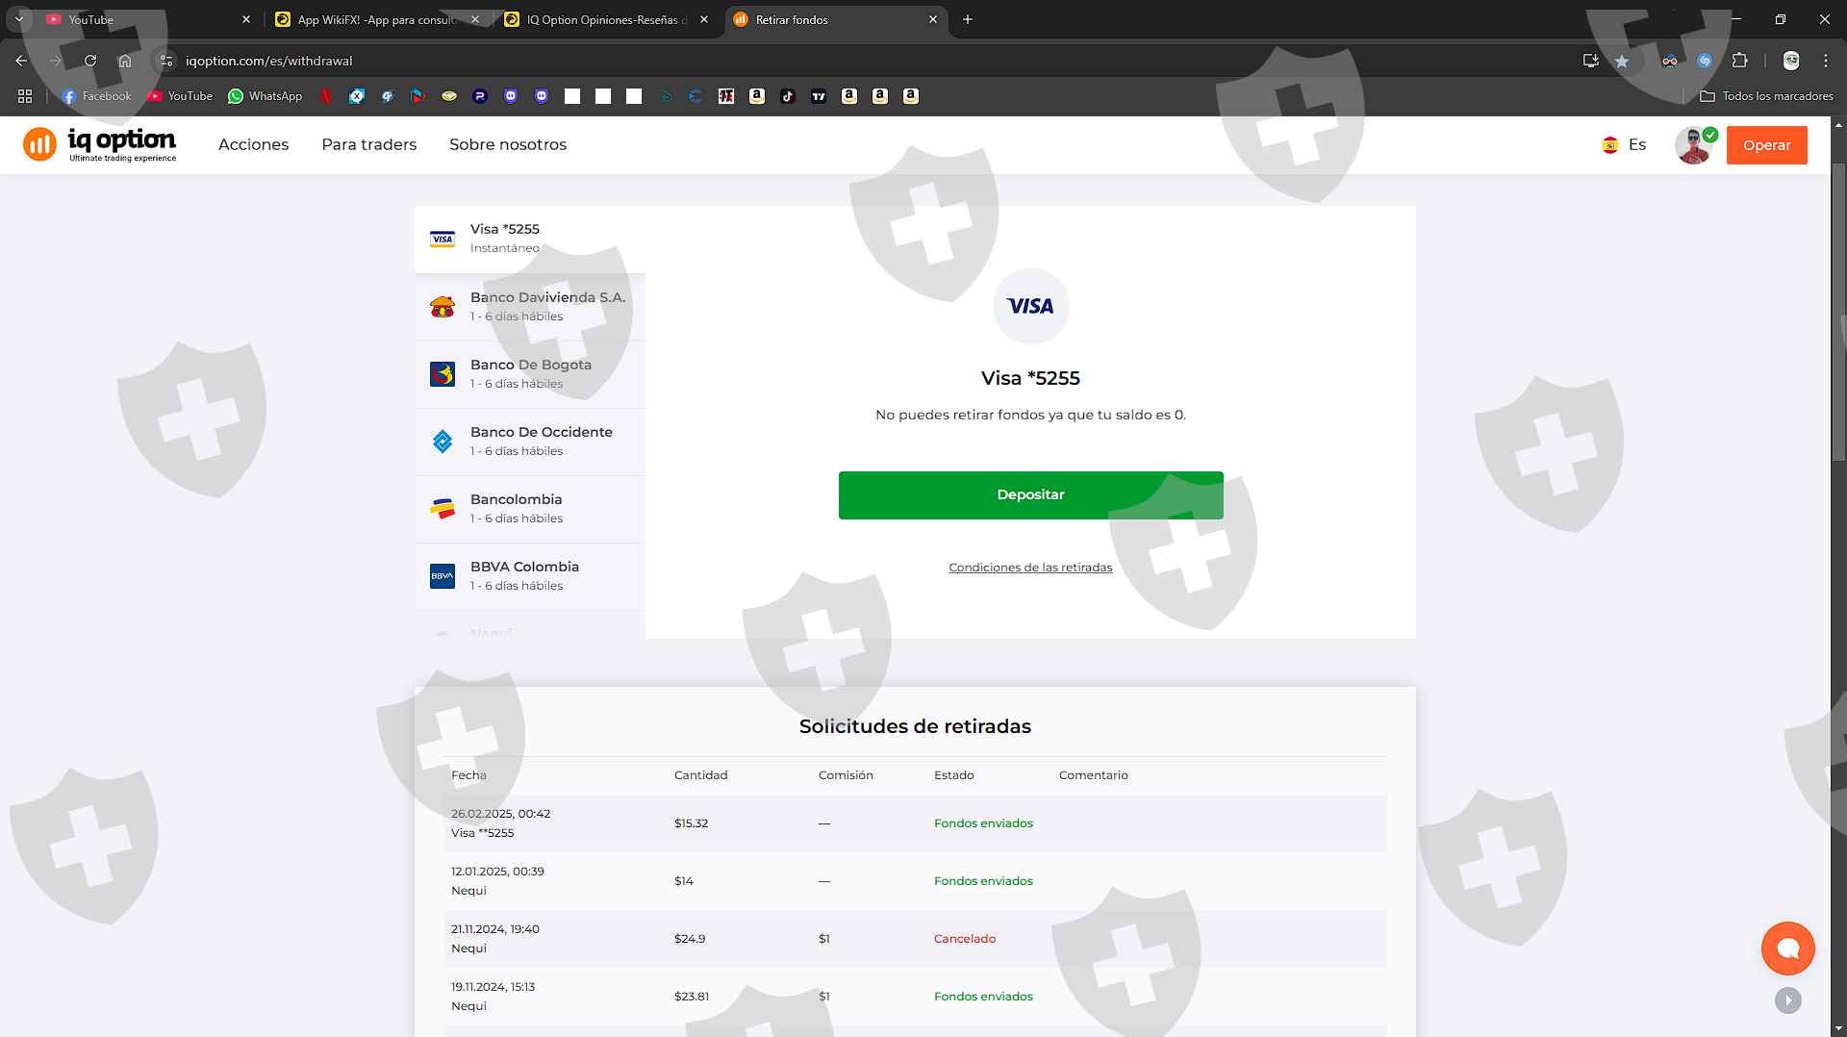Screen dimensions: 1847x1037
Task: Open the blue P bookmark icon
Action: (480, 96)
